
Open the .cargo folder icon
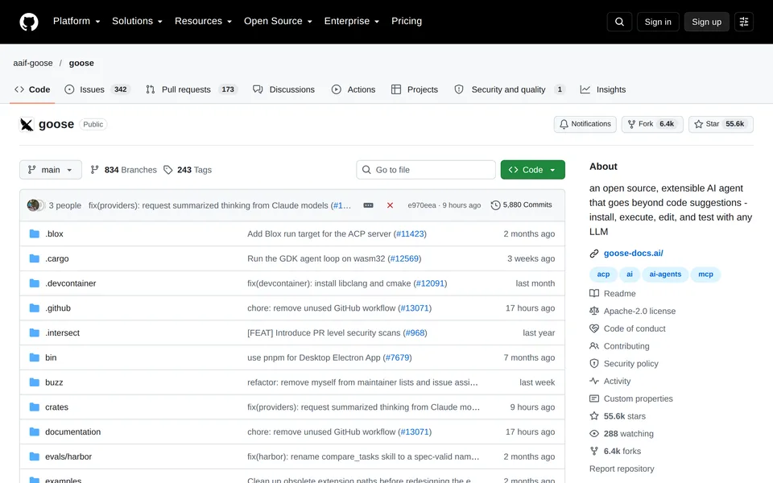(x=34, y=258)
